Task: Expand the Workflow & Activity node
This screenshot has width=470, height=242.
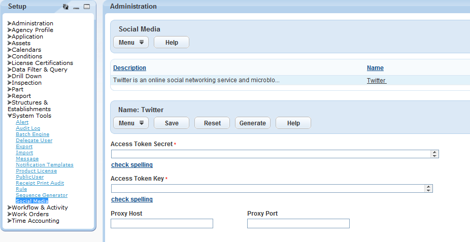Action: 10,208
